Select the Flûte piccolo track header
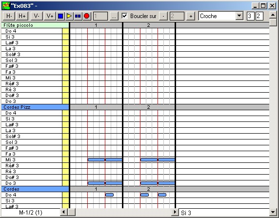This screenshot has height=218, width=279. point(35,25)
